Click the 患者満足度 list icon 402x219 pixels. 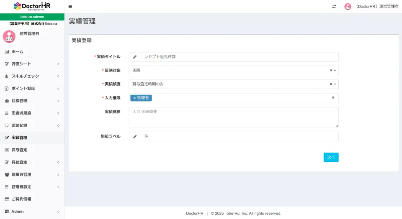pyautogui.click(x=7, y=113)
